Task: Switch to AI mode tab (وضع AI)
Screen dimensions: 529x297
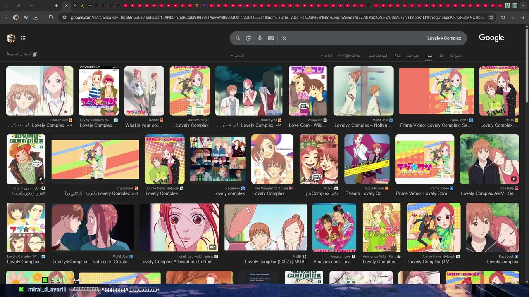Action: [456, 55]
